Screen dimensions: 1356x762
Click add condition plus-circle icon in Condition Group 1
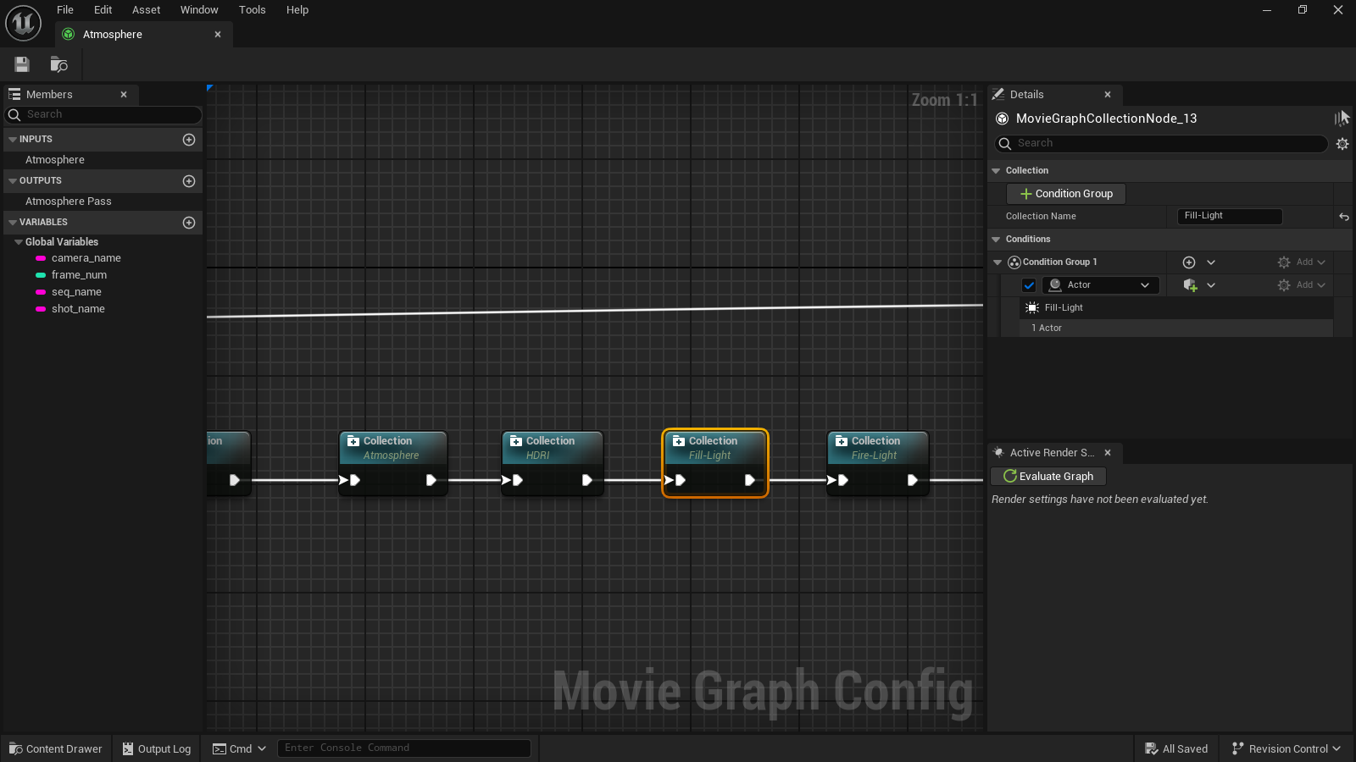coord(1189,262)
